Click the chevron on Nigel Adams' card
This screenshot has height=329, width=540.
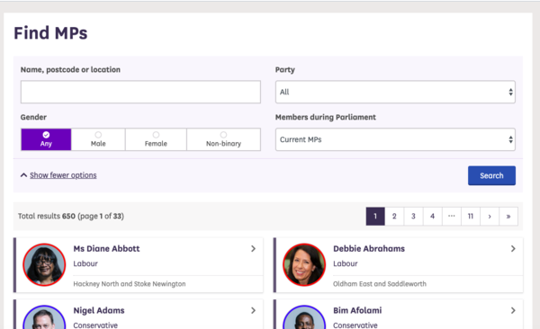pyautogui.click(x=254, y=310)
